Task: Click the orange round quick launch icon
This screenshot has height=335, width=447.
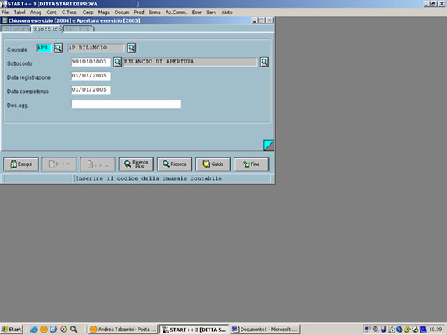Action: coord(44,330)
